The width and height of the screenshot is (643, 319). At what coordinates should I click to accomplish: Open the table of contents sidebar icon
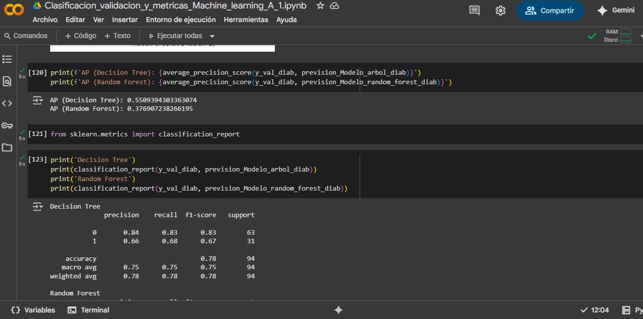pyautogui.click(x=7, y=59)
